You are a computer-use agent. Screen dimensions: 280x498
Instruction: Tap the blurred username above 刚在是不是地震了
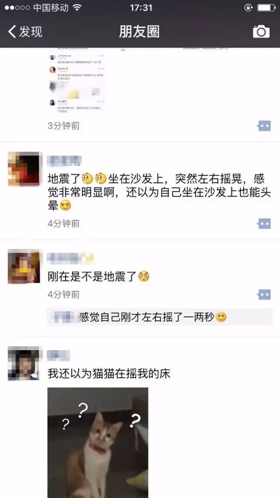pos(70,258)
